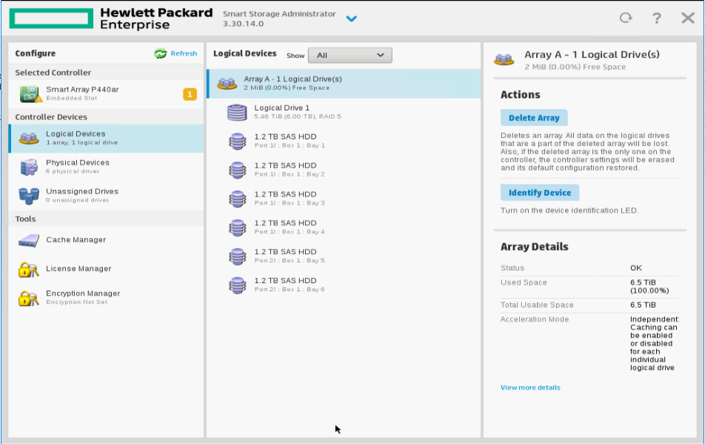The height and width of the screenshot is (444, 705).
Task: Click Array A icon in details header
Action: tap(504, 59)
